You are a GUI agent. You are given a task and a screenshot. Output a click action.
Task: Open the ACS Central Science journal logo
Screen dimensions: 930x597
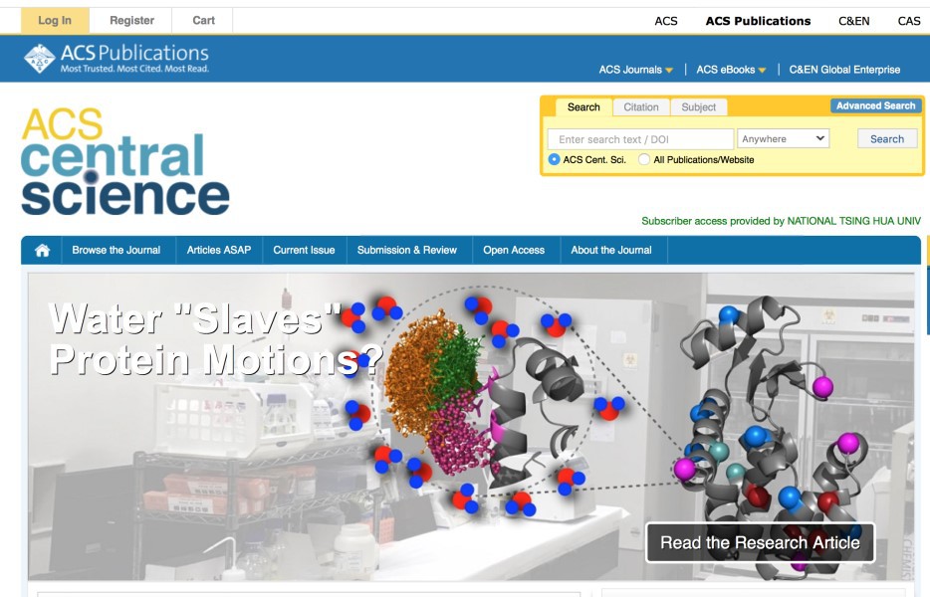point(125,161)
